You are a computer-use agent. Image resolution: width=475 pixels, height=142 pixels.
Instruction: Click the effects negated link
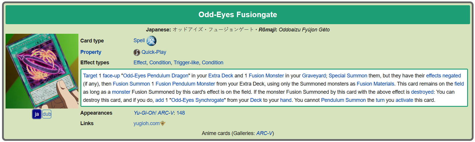(444, 76)
